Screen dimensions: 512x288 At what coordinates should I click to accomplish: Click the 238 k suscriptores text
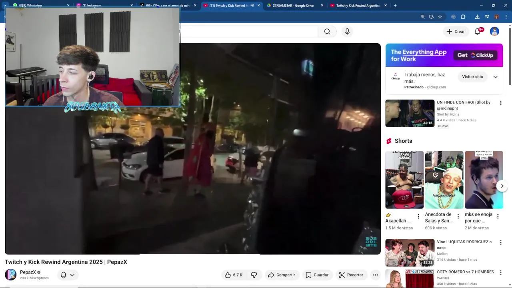34,278
